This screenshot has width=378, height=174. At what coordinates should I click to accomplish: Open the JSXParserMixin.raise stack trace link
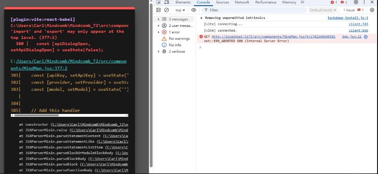[100, 130]
